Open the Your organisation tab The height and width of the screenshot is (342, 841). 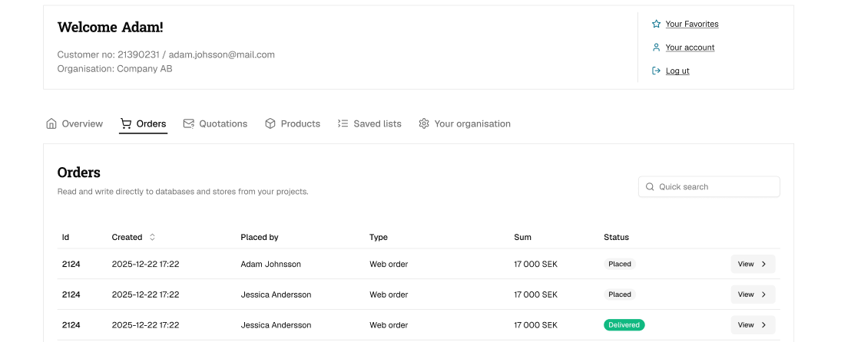coord(465,123)
